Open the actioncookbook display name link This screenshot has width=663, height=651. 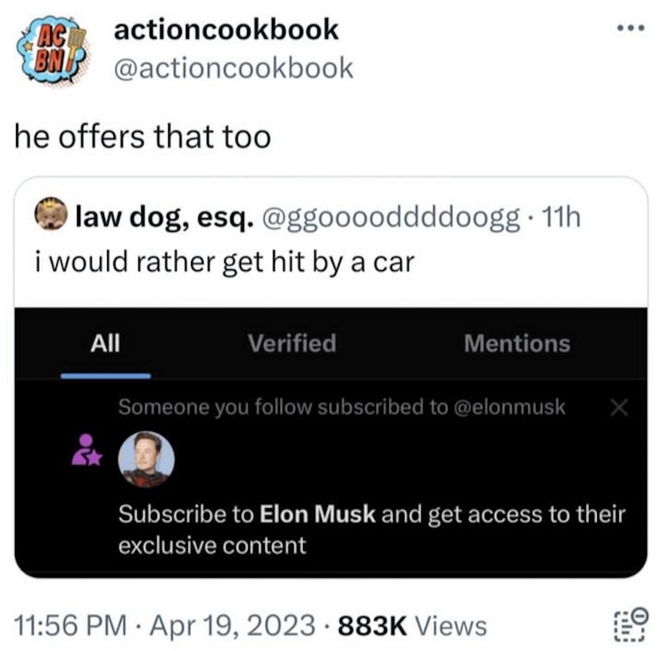(x=226, y=30)
